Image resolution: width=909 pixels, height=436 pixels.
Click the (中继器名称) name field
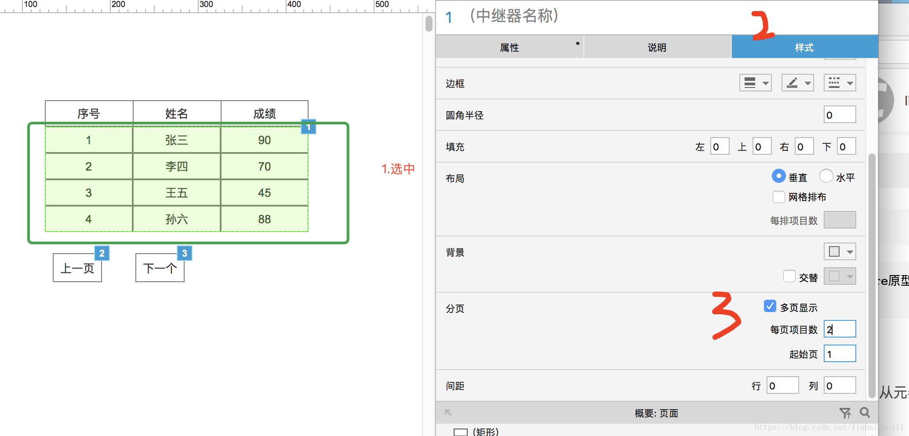click(x=514, y=16)
